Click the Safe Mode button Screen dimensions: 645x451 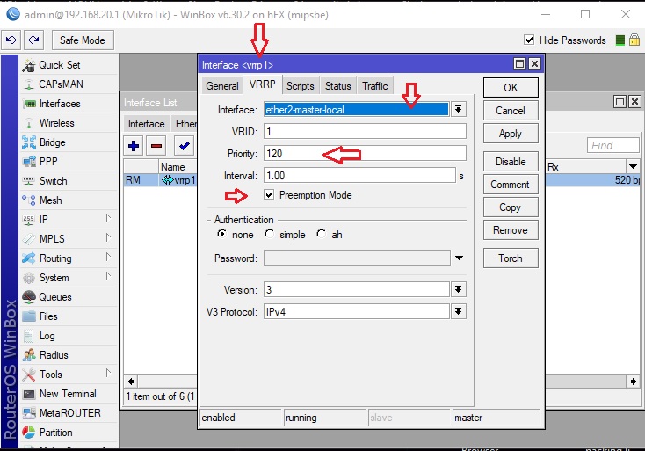(83, 40)
